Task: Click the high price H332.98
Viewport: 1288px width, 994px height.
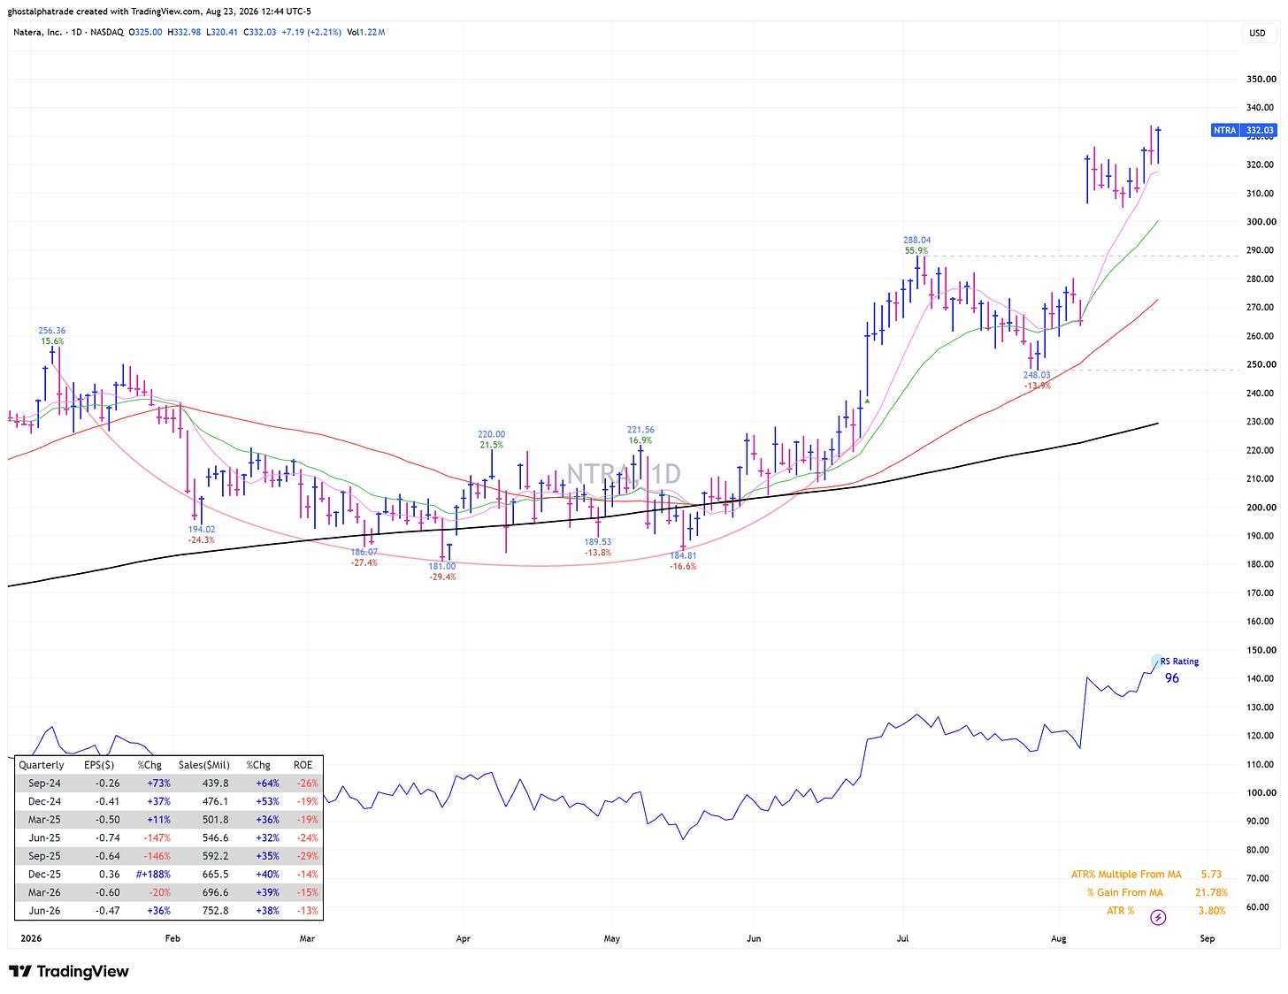Action: [x=182, y=32]
